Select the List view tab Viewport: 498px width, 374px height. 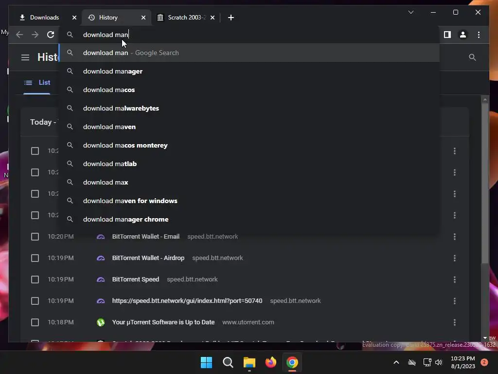(x=37, y=83)
